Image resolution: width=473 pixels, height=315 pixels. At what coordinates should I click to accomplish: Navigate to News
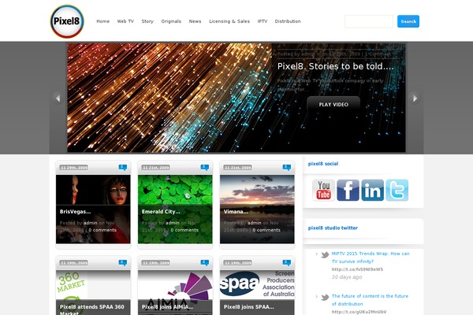(x=195, y=21)
